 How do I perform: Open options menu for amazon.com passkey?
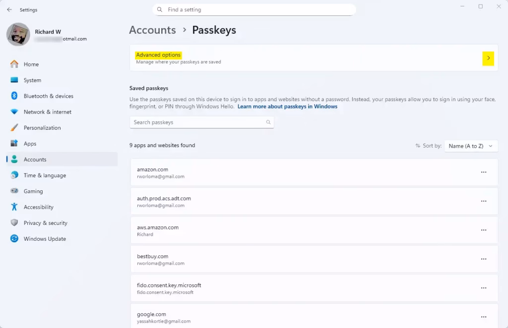pos(483,172)
